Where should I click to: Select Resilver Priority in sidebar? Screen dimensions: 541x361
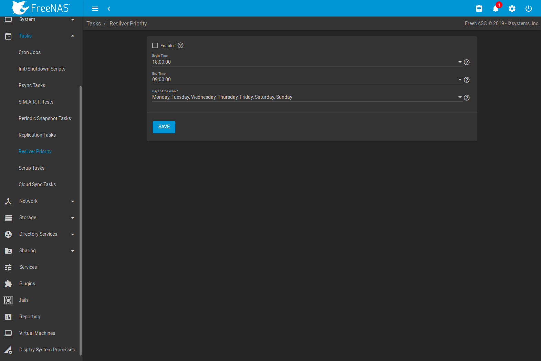(x=35, y=151)
